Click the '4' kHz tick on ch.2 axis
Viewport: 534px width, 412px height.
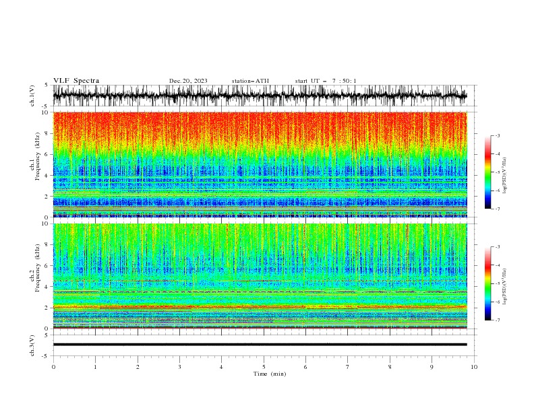point(47,287)
